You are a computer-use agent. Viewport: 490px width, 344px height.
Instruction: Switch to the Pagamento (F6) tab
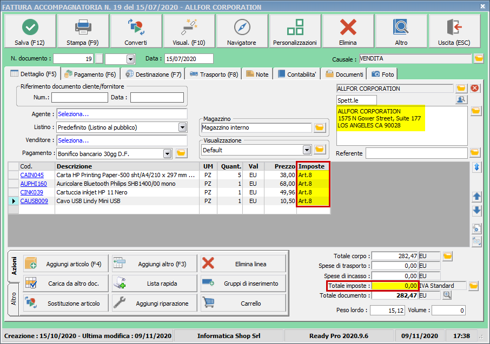tap(90, 75)
